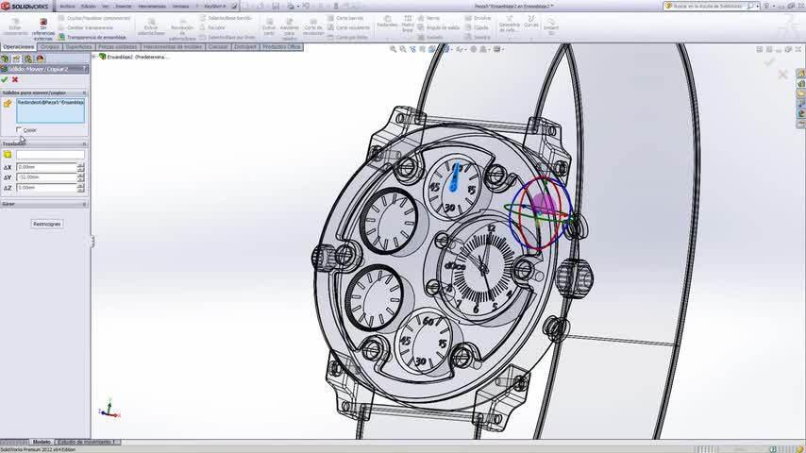Open Estudio de movimiento 1 tab
The height and width of the screenshot is (453, 806).
pyautogui.click(x=87, y=442)
